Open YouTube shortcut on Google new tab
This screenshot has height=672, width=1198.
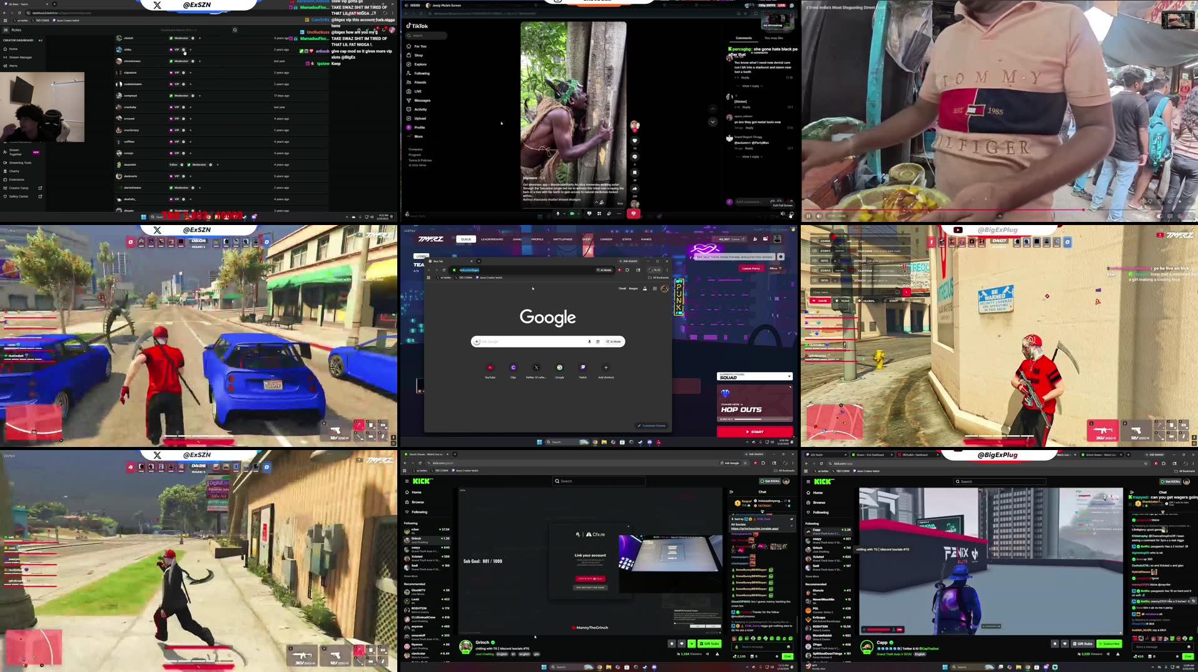(x=490, y=371)
